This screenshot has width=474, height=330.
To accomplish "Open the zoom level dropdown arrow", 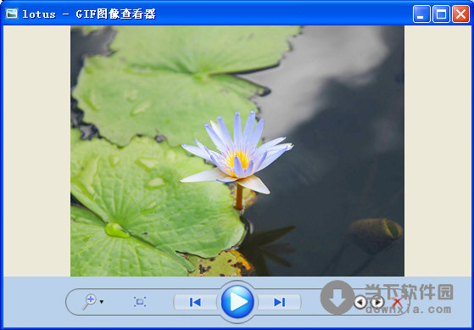I will pyautogui.click(x=102, y=302).
